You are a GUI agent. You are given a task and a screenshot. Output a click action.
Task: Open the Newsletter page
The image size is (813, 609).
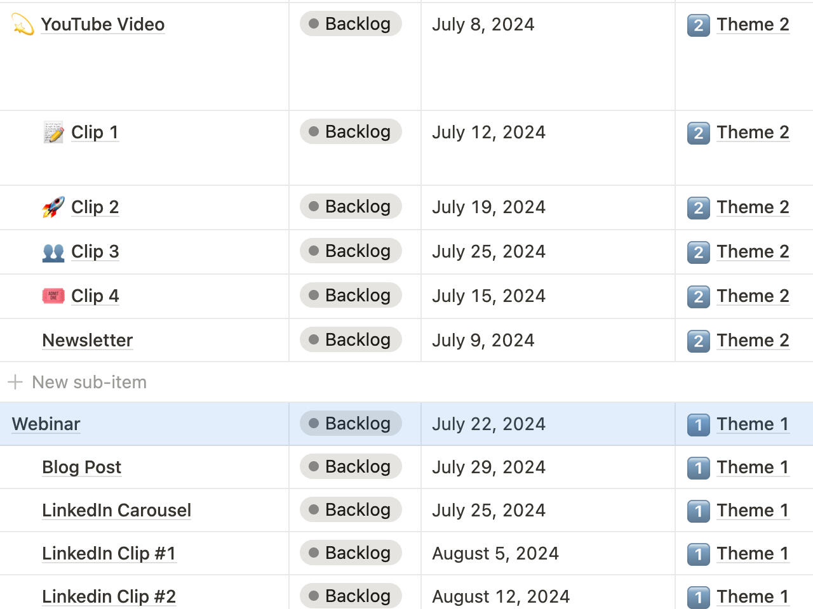click(88, 341)
